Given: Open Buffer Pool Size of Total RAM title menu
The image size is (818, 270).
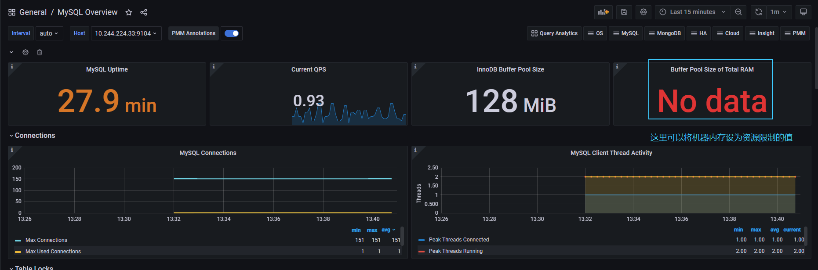Looking at the screenshot, I should tap(712, 69).
